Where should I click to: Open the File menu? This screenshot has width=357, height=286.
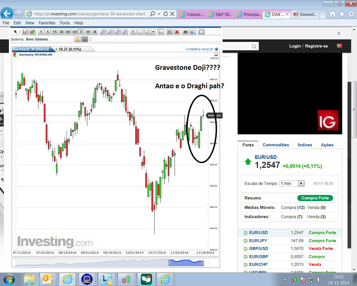pyautogui.click(x=6, y=23)
